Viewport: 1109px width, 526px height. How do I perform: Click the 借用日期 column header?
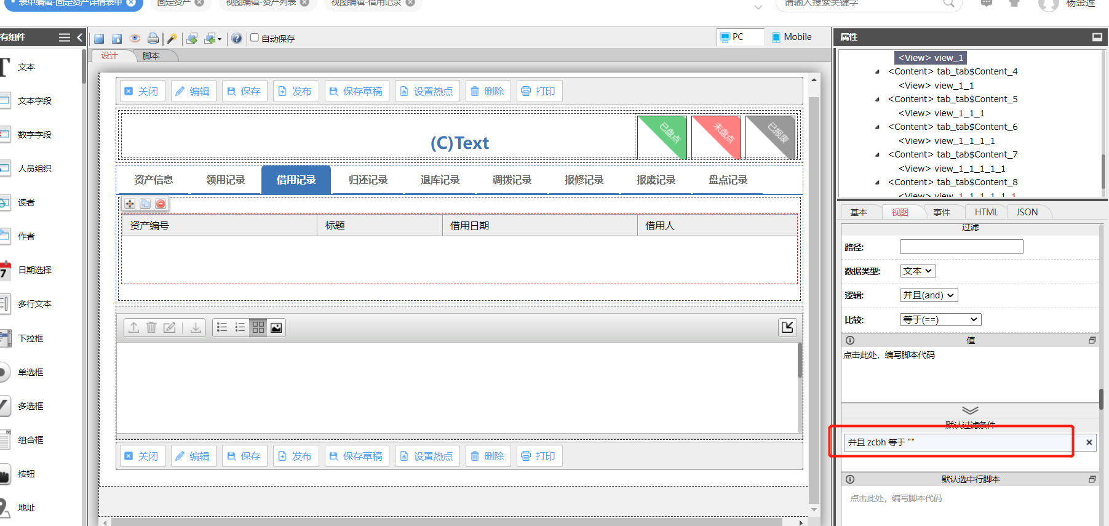coord(540,226)
